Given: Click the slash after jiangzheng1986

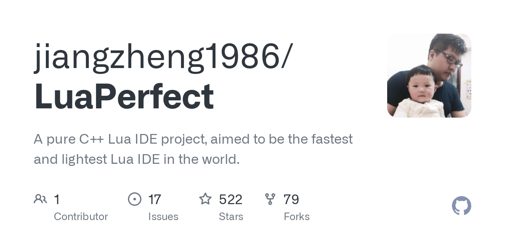Looking at the screenshot, I should point(285,57).
